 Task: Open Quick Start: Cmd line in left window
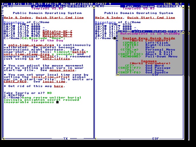click(x=60, y=18)
